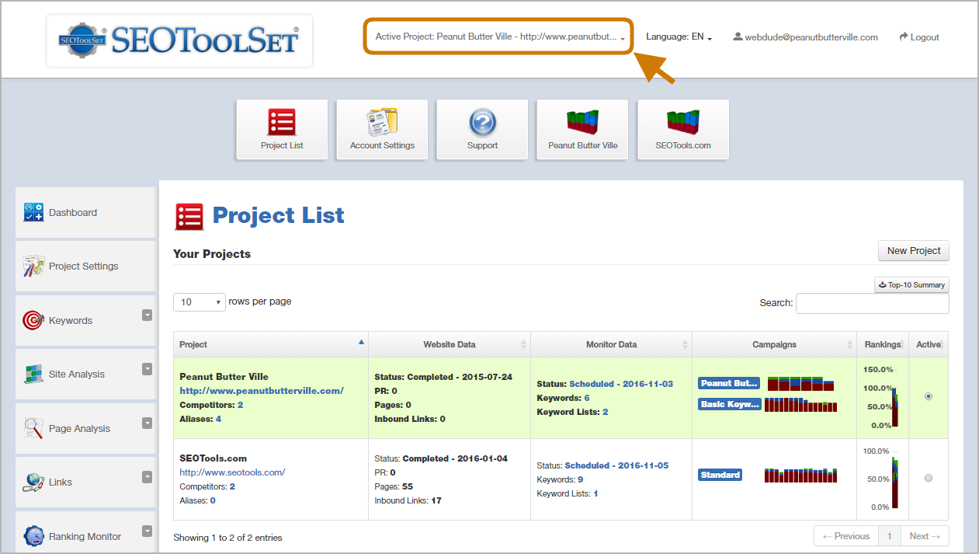
Task: Click the Top-10 Summary button
Action: [911, 285]
